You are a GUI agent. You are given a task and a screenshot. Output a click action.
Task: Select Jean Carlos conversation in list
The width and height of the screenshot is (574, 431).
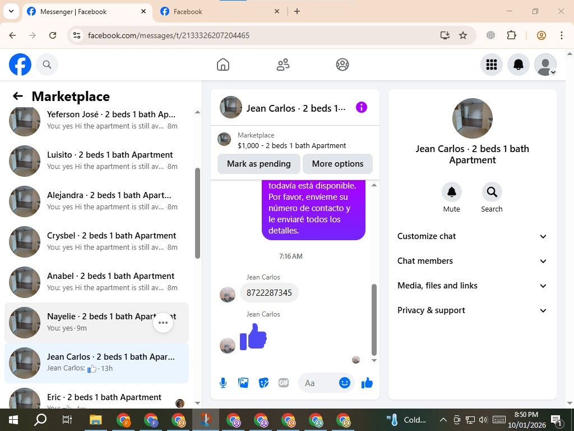[x=96, y=363]
